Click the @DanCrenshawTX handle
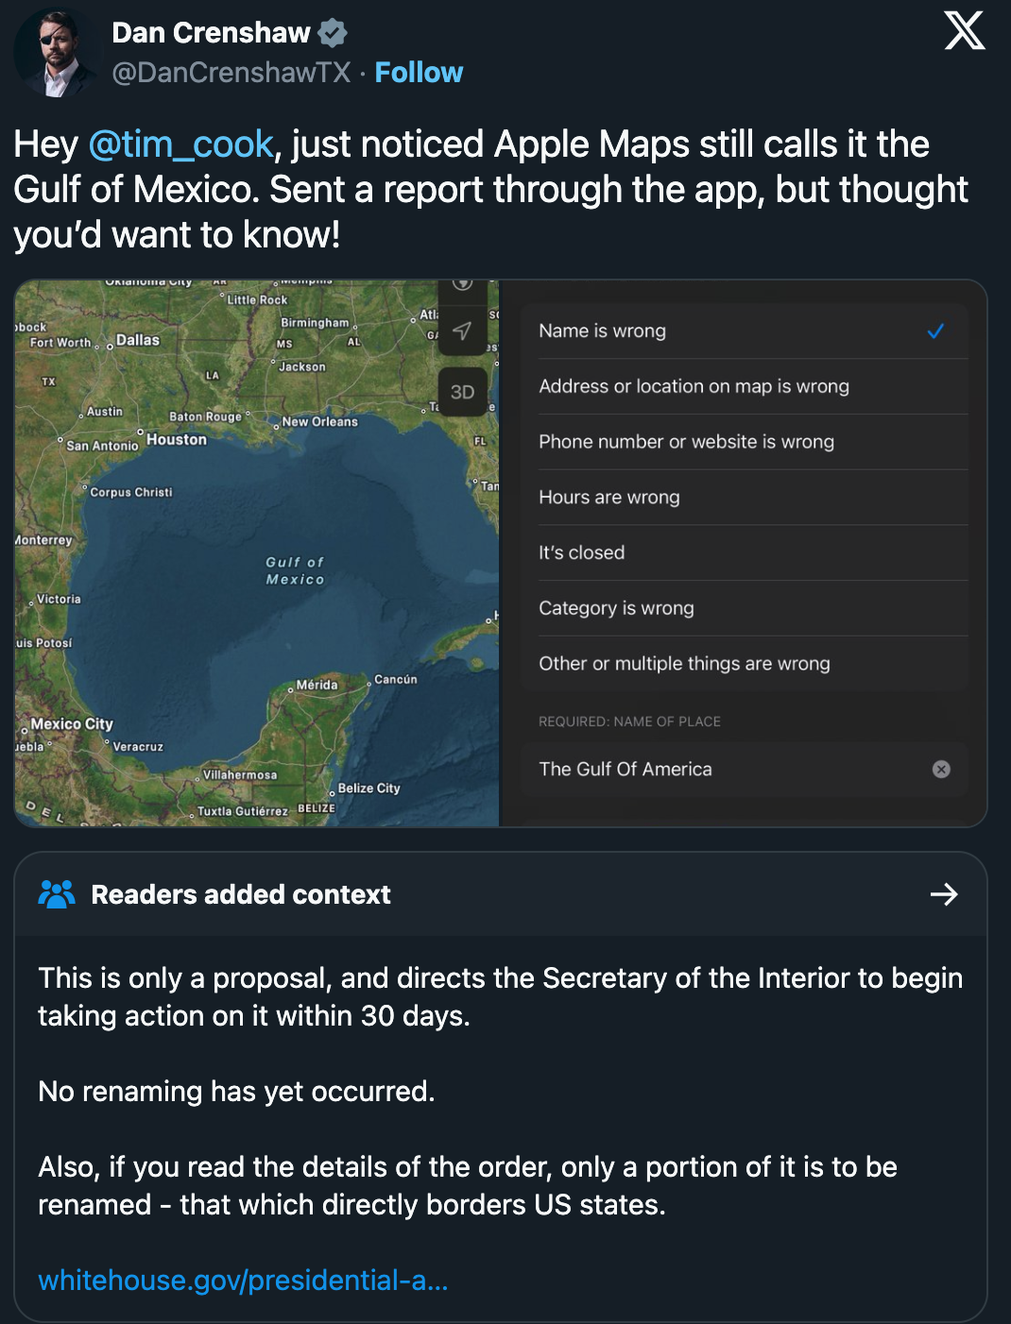Image resolution: width=1011 pixels, height=1324 pixels. (x=231, y=73)
